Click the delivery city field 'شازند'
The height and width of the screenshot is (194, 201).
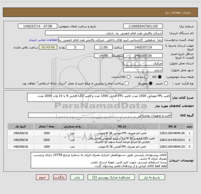point(143,70)
